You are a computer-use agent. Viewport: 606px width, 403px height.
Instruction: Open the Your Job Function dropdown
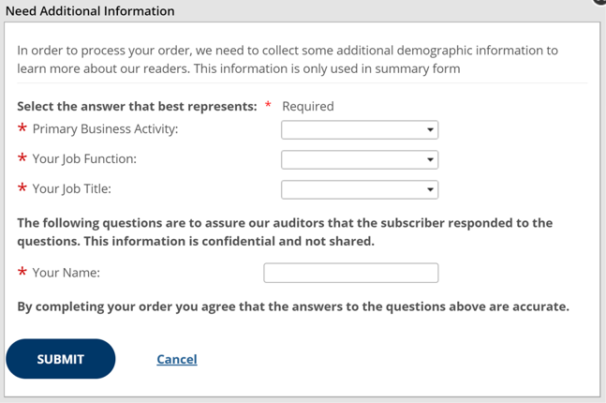click(x=360, y=159)
